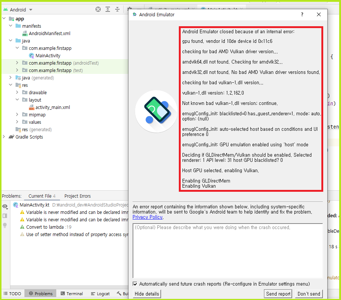The image size is (341, 300).
Task: Click the Don't send button
Action: 309,294
